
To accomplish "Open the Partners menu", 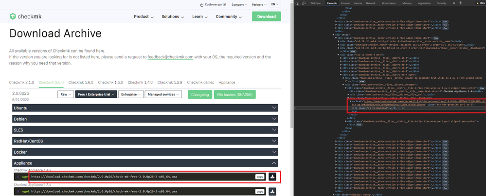I will (259, 5).
